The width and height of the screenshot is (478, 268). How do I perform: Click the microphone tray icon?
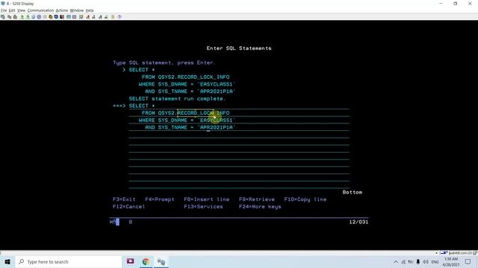[x=418, y=261]
